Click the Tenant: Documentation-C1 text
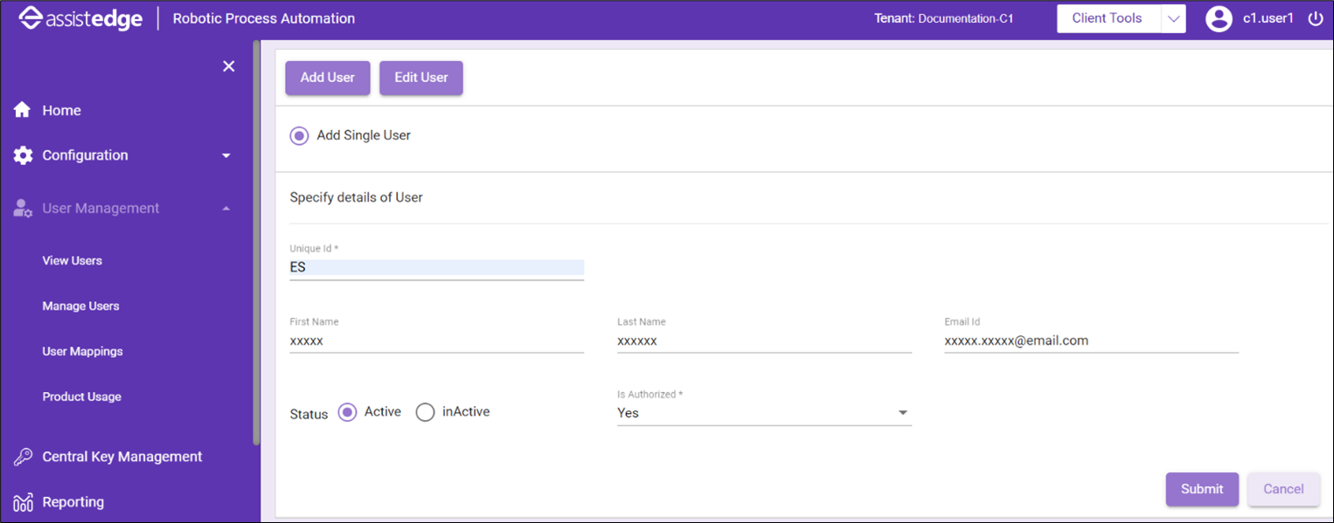This screenshot has width=1334, height=523. (x=943, y=18)
